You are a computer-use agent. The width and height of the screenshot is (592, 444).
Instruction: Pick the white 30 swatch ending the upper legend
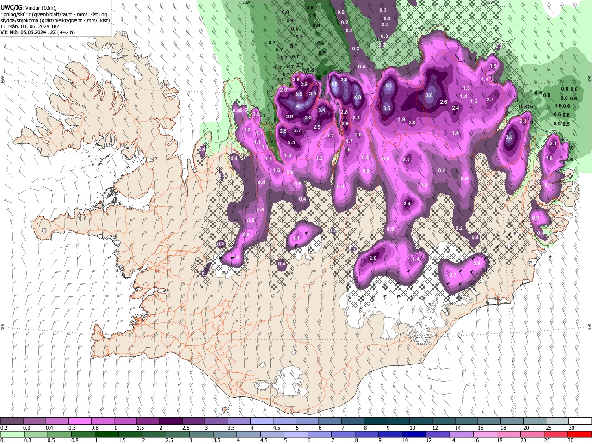click(579, 421)
